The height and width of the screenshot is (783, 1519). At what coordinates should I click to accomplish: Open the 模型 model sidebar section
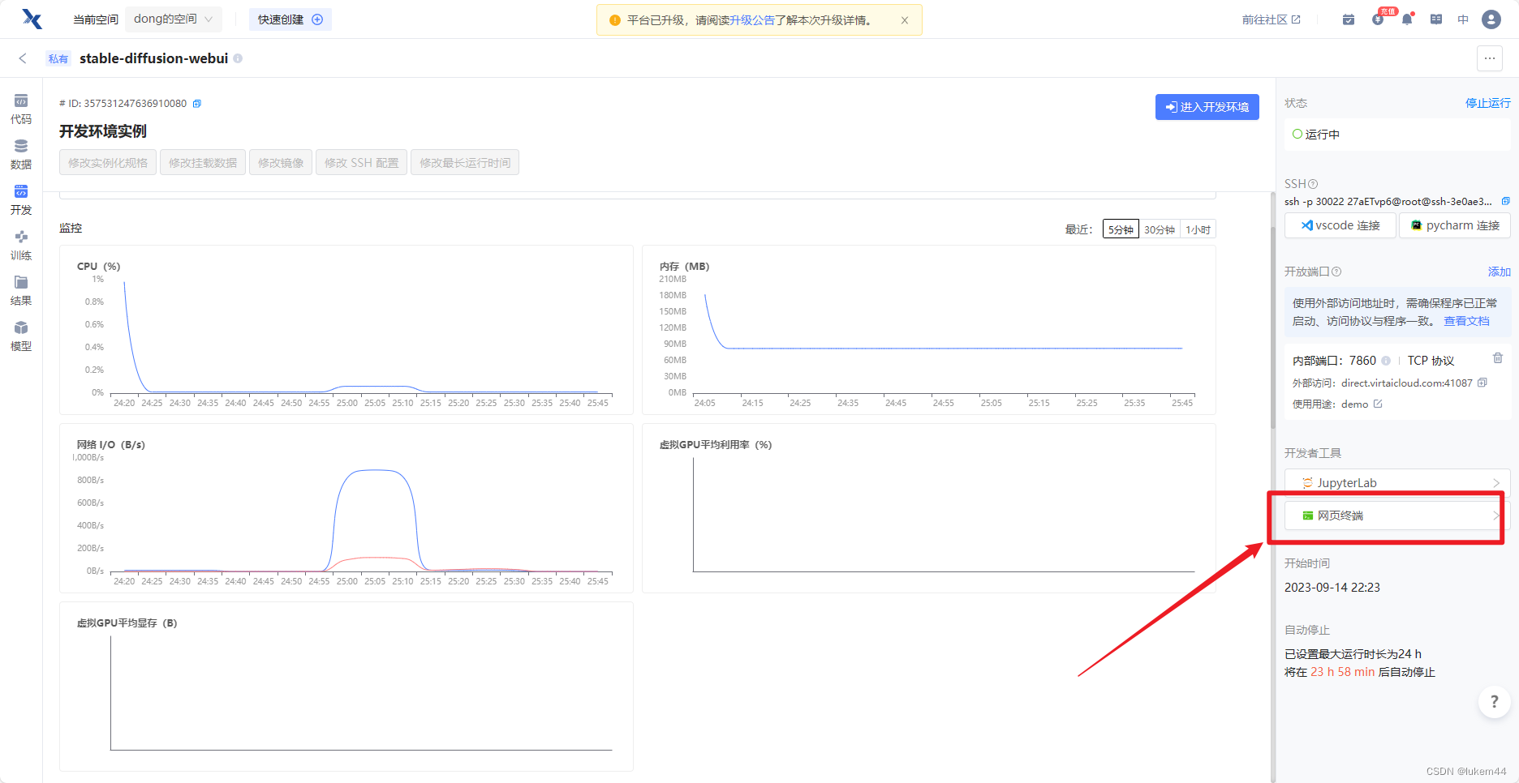click(21, 336)
